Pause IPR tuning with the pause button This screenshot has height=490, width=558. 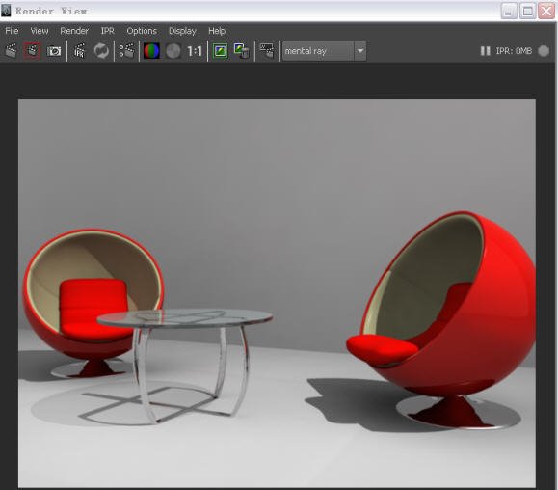point(485,51)
